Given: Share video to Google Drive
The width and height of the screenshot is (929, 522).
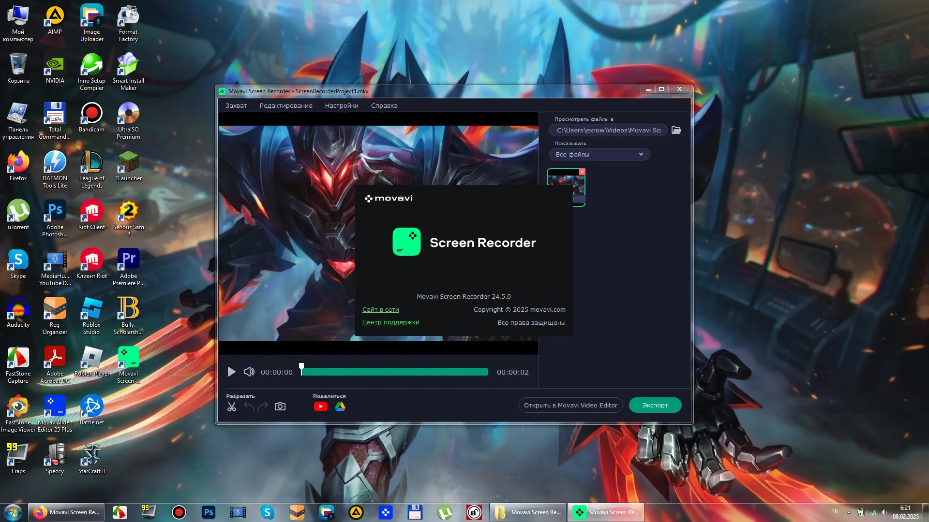Looking at the screenshot, I should pos(340,406).
